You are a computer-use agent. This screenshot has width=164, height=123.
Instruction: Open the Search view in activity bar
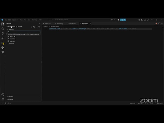coord(3,29)
